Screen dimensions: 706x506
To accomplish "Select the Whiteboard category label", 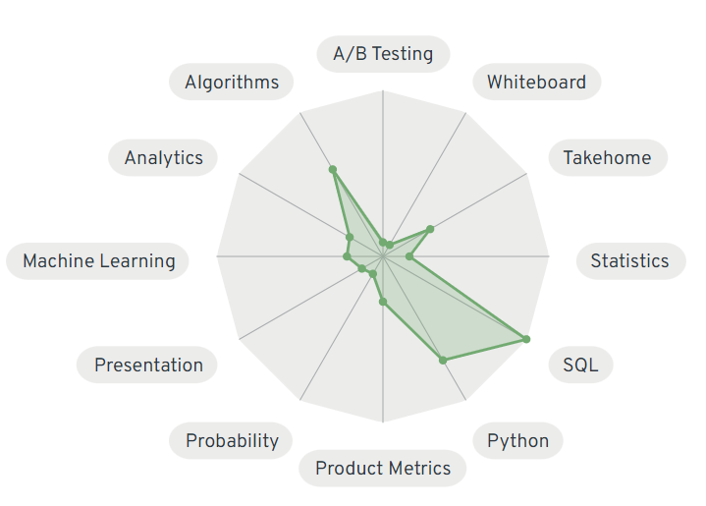I will 536,82.
